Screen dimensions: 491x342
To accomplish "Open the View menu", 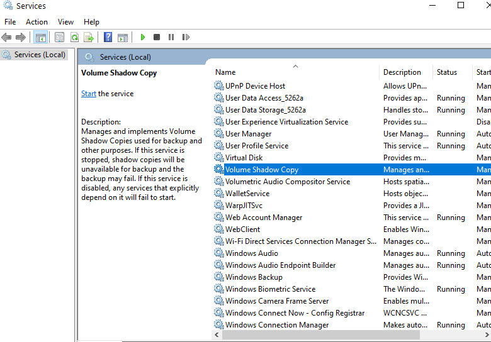I will tap(65, 22).
